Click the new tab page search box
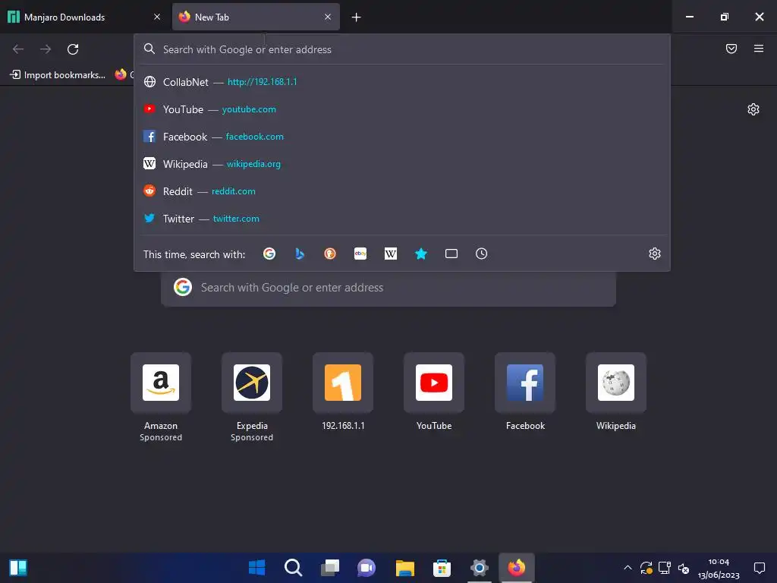Screen dimensions: 777x583 (x=388, y=288)
